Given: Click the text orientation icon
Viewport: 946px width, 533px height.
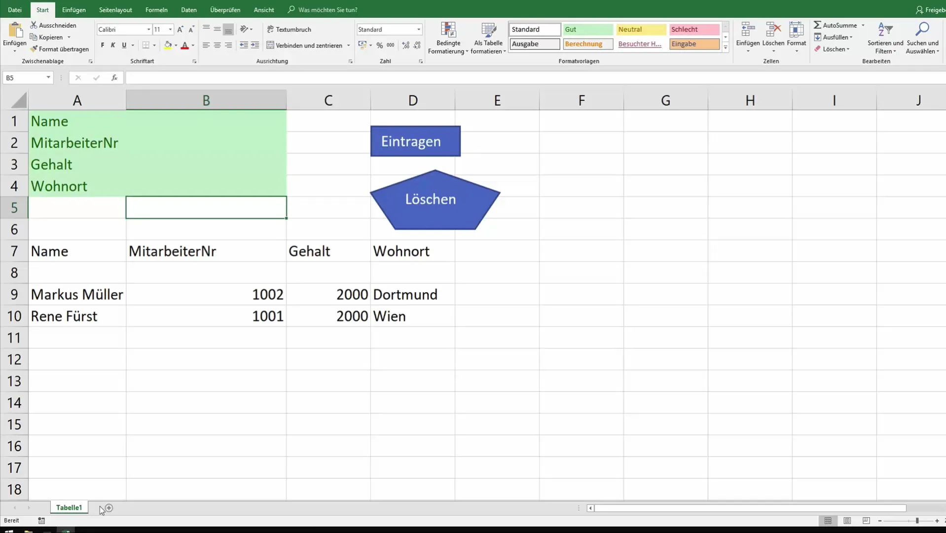Looking at the screenshot, I should click(x=244, y=30).
